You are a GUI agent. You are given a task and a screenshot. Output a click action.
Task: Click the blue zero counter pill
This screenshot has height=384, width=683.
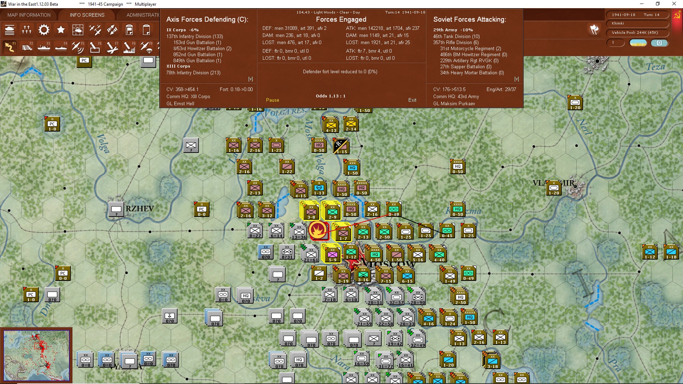point(659,43)
